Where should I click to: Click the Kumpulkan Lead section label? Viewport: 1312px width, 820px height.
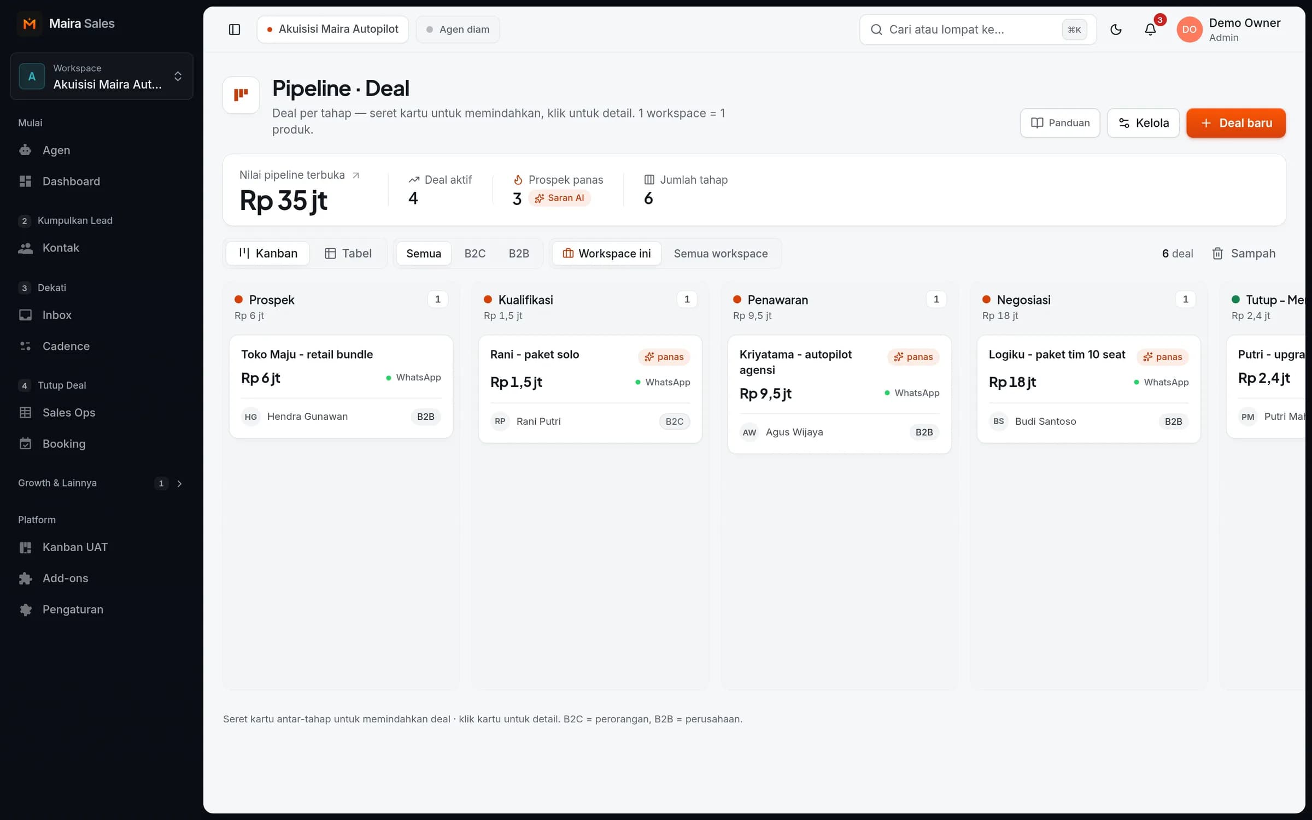tap(75, 220)
